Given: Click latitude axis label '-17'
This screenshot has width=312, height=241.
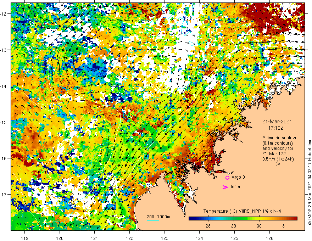Looking at the screenshot, I should pos(4,195).
